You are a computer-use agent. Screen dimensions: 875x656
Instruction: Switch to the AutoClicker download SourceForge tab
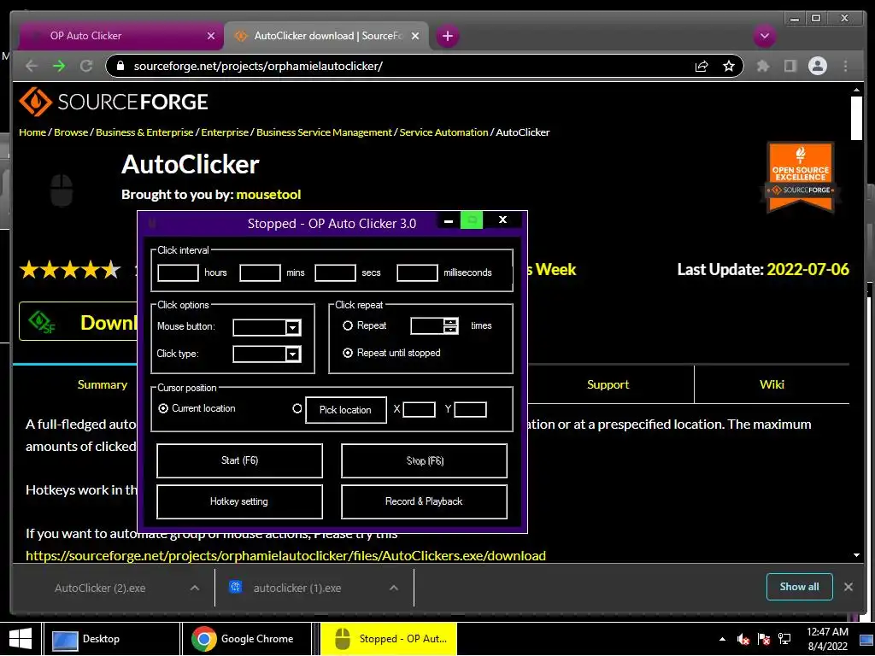point(326,36)
